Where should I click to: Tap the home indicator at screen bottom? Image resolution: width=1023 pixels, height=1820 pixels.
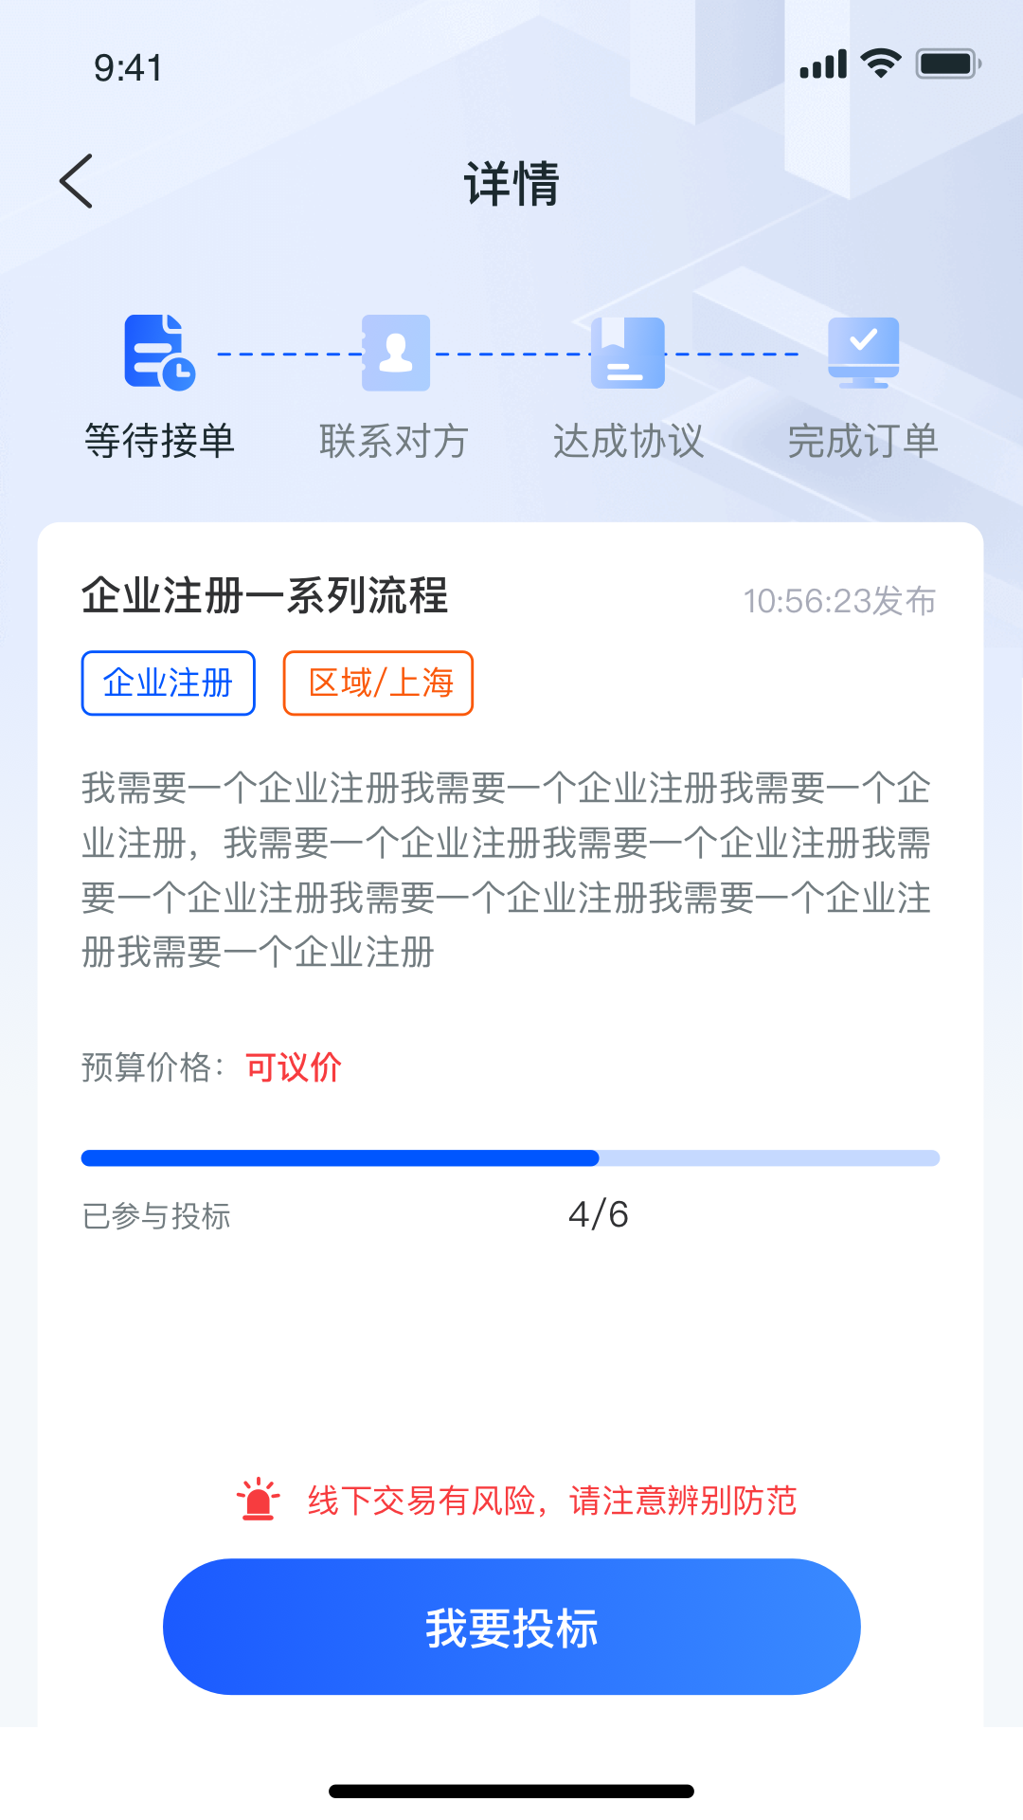pos(511,1786)
